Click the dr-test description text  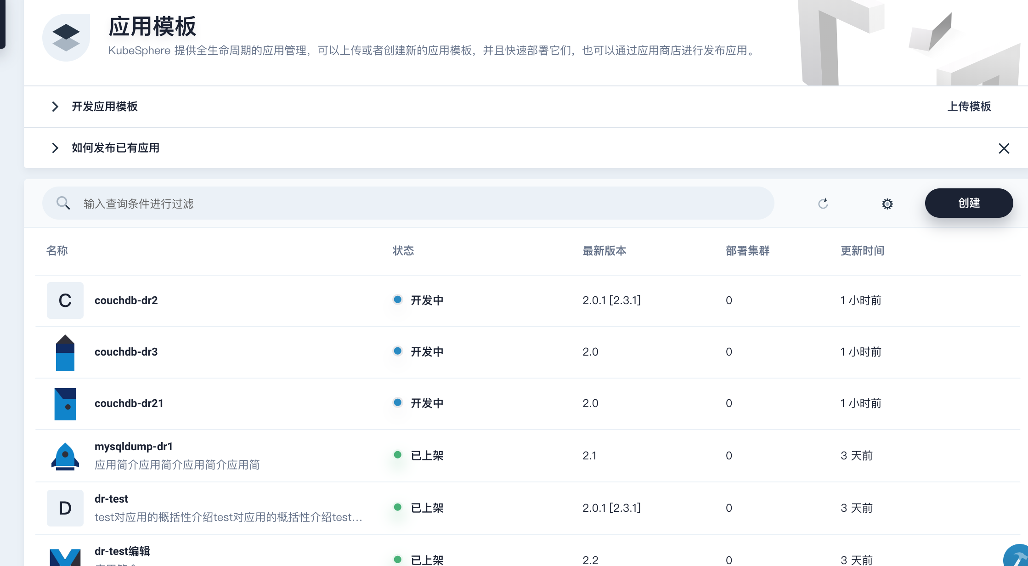pos(229,517)
